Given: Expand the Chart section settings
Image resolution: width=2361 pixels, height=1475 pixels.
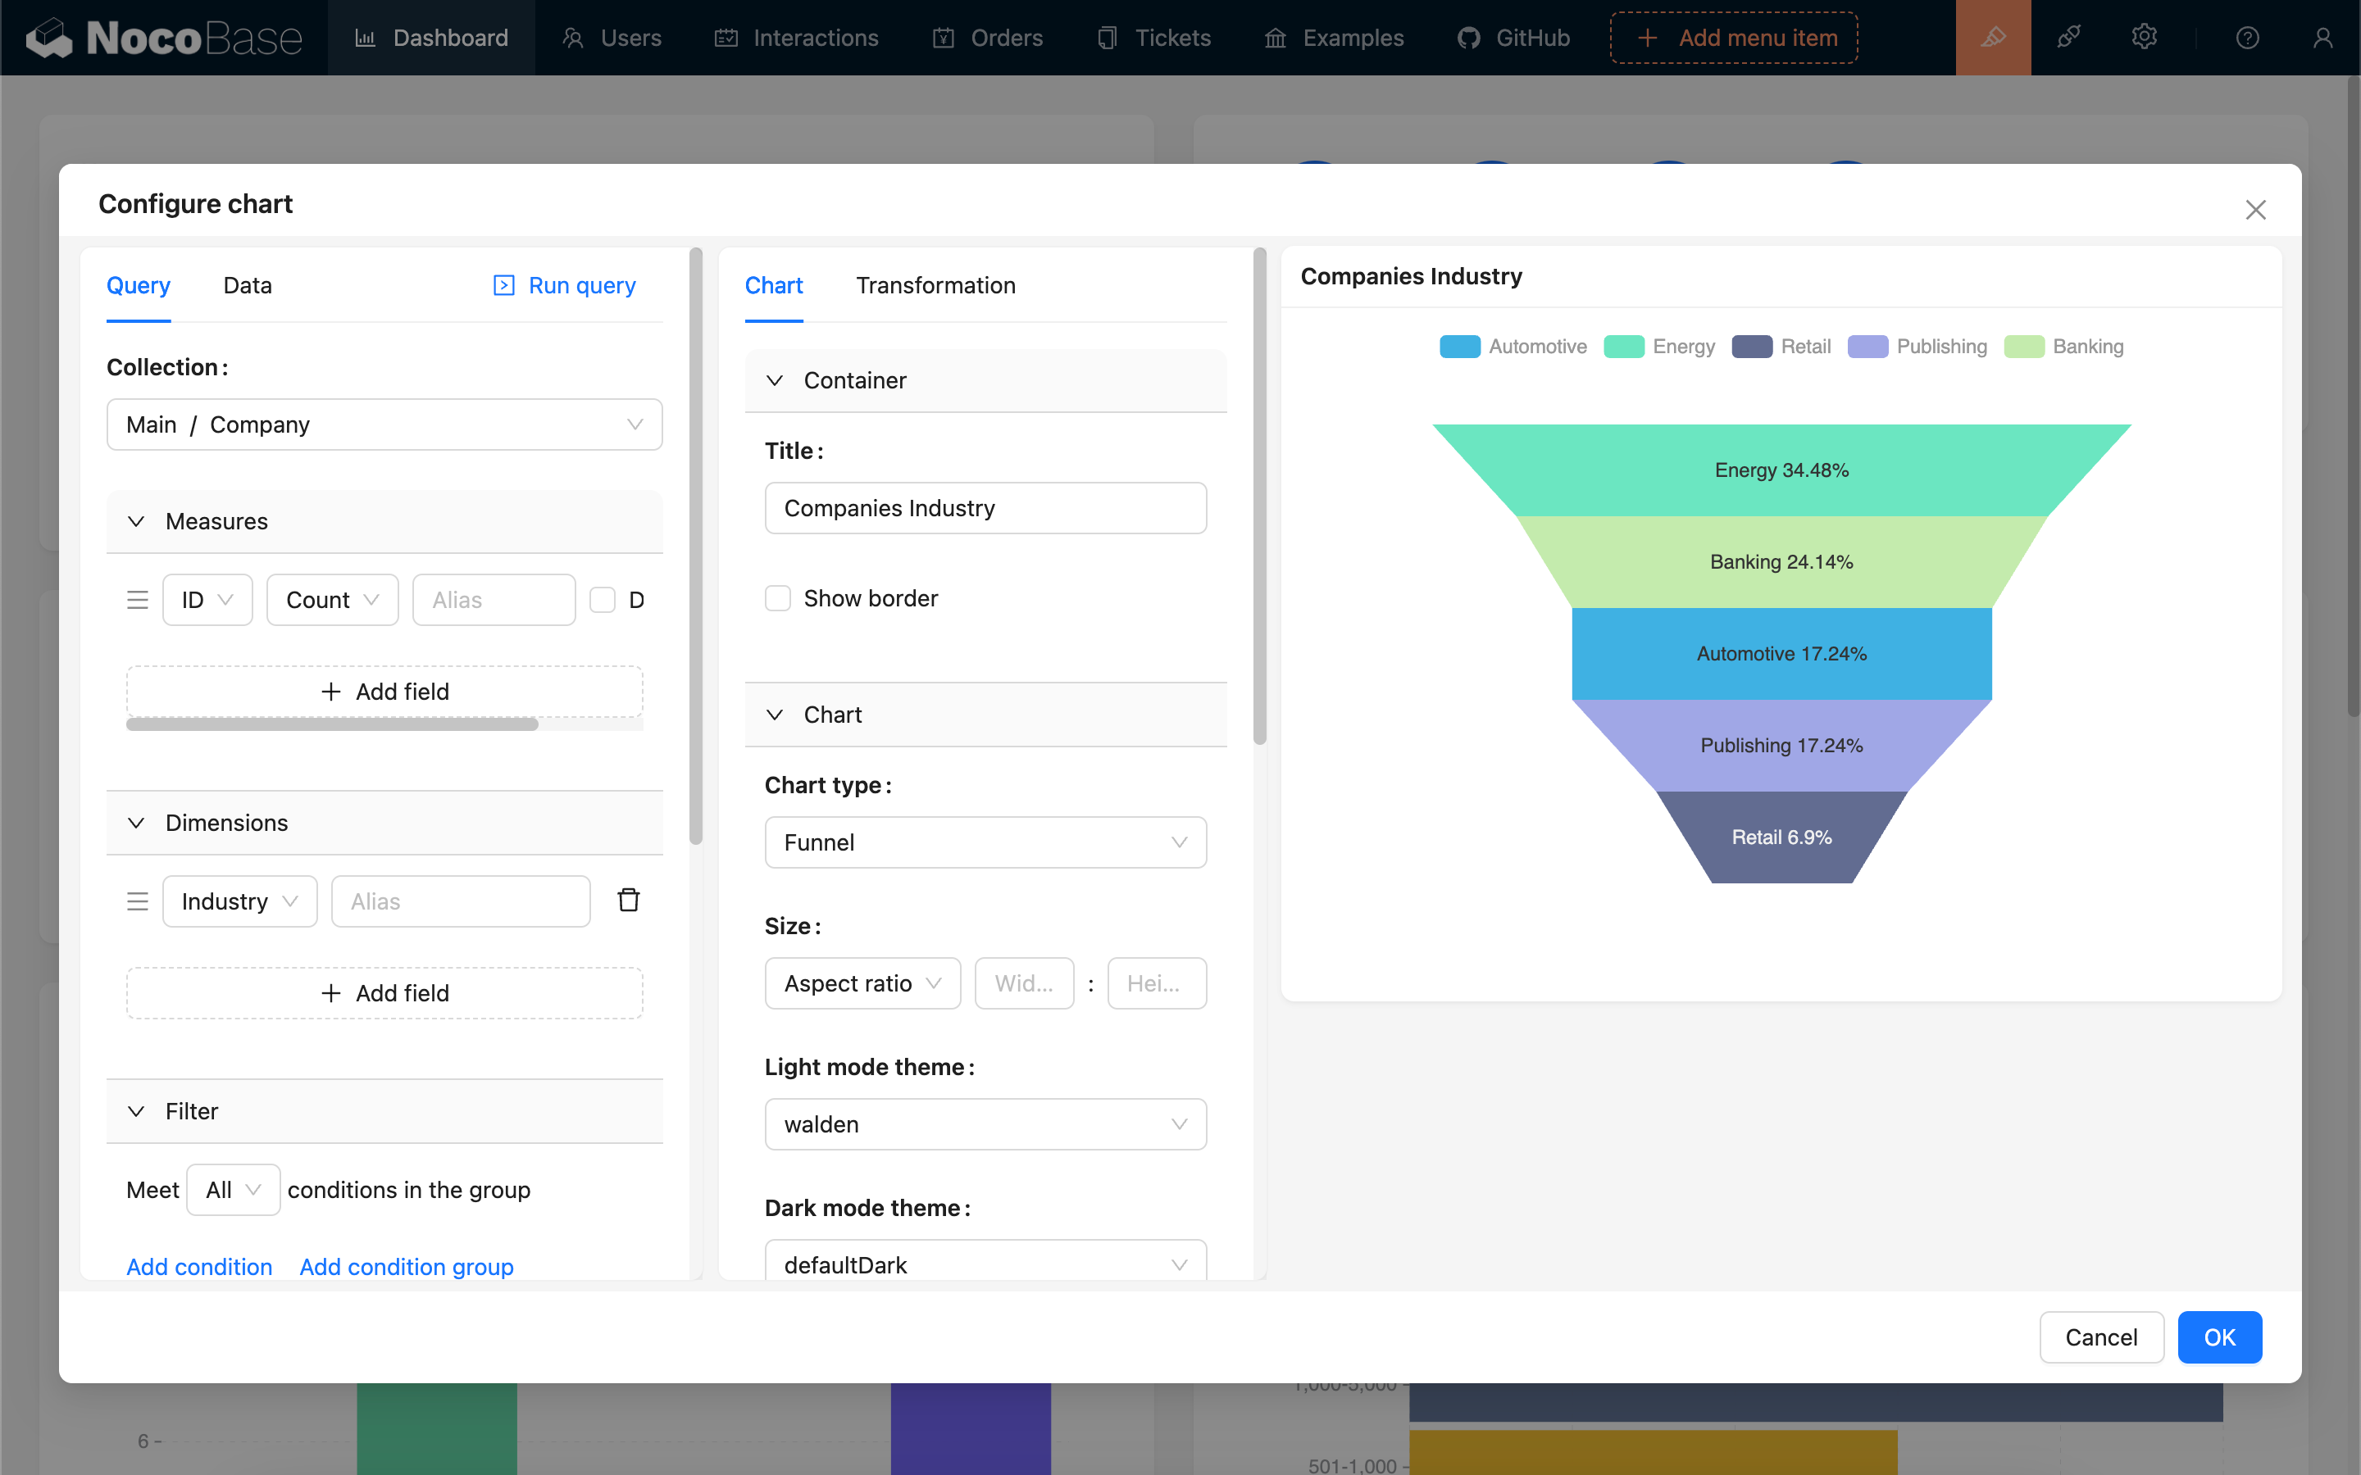Looking at the screenshot, I should click(773, 714).
